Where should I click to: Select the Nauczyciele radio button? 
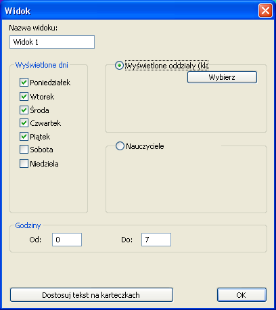click(120, 146)
